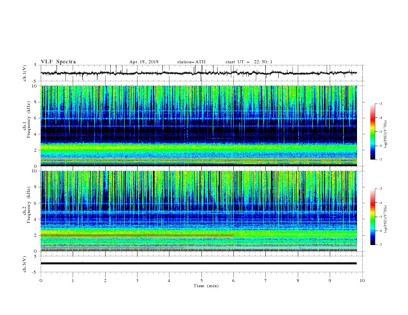Screen dimensions: 408x315
Task: Click the 'VLF Spectra' title text
Action: pos(58,62)
